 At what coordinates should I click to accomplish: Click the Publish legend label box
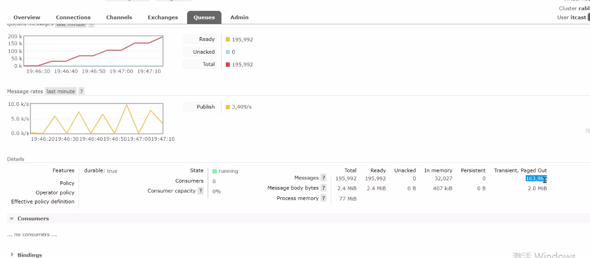pyautogui.click(x=200, y=107)
